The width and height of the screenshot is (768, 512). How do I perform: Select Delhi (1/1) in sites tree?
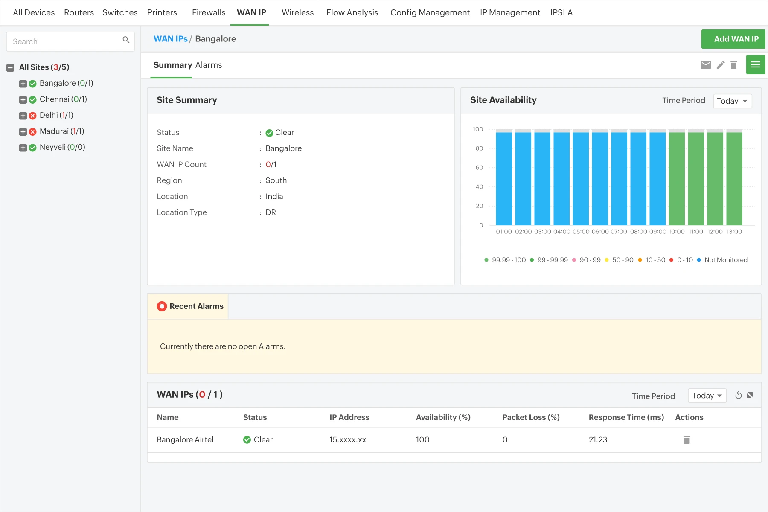(x=56, y=115)
